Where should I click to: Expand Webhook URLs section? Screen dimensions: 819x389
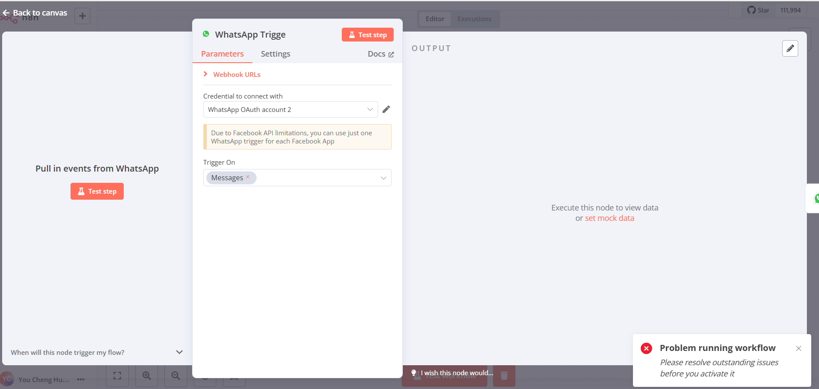[232, 74]
